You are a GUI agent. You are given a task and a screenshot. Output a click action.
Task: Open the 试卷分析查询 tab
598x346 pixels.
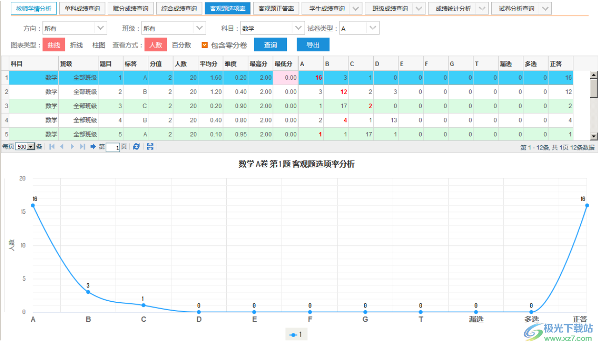tap(516, 8)
